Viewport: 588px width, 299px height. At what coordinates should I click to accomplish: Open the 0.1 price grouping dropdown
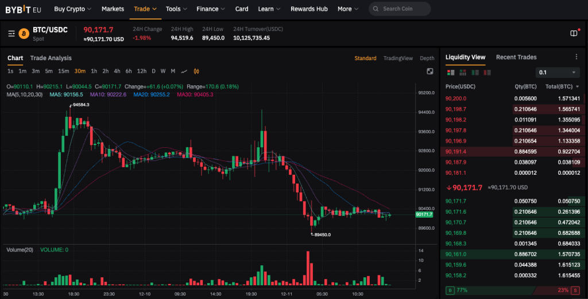(x=558, y=73)
